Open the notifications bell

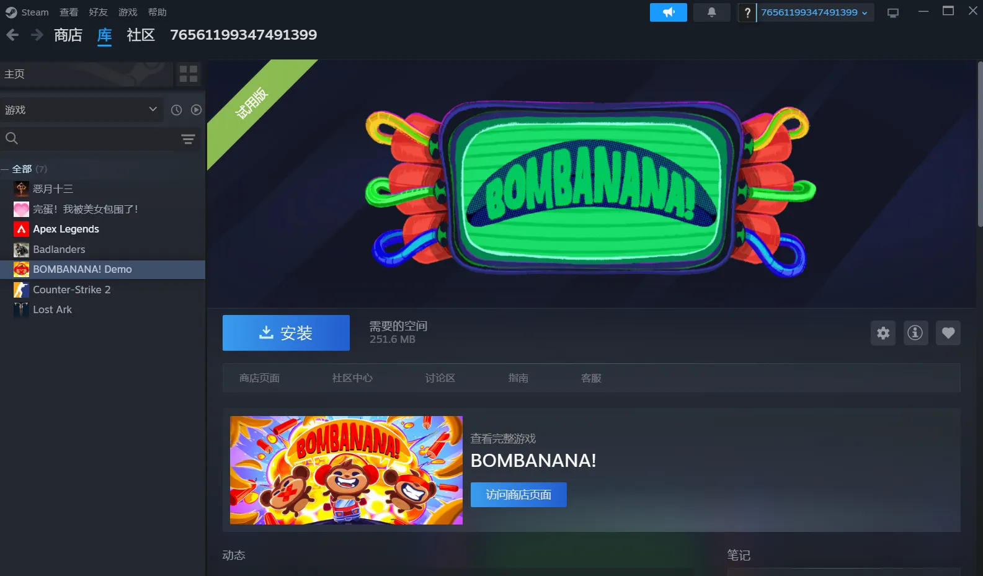(x=711, y=12)
